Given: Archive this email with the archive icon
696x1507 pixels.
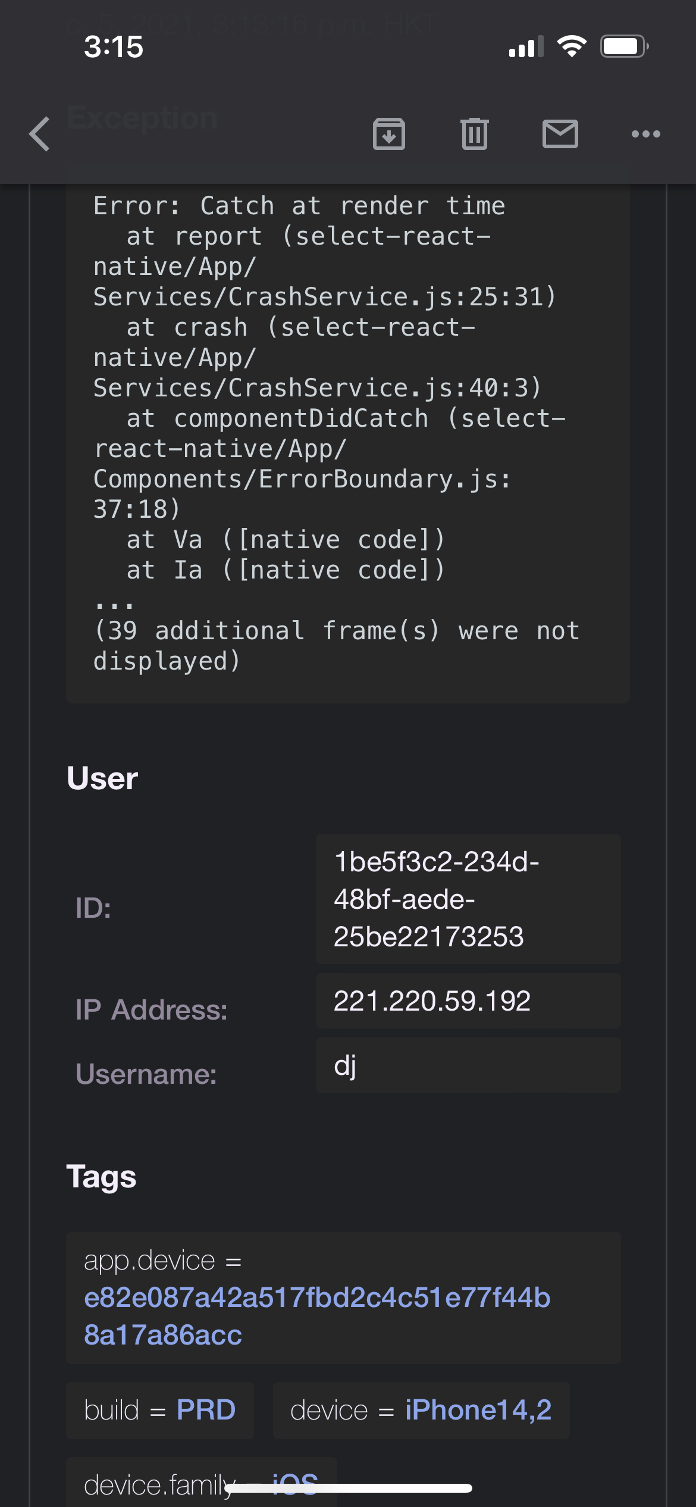Looking at the screenshot, I should (x=389, y=134).
